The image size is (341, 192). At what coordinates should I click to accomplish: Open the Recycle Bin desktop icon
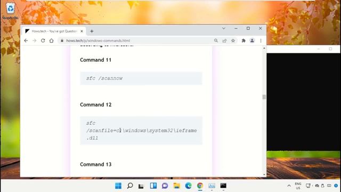[10, 11]
